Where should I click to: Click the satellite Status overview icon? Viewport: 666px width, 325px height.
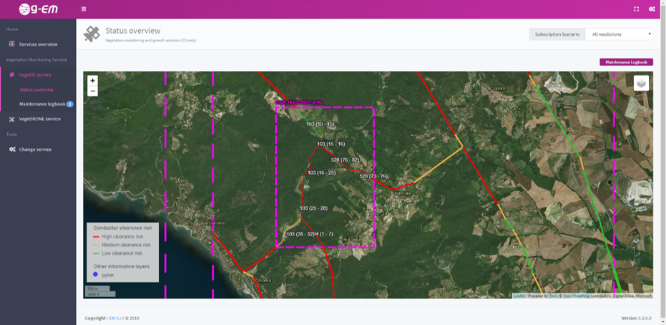92,34
